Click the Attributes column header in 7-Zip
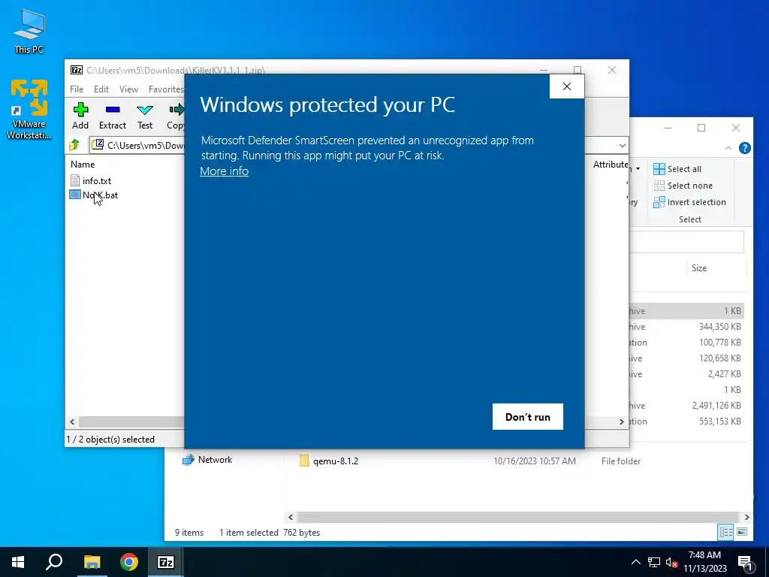This screenshot has width=769, height=577. point(610,165)
